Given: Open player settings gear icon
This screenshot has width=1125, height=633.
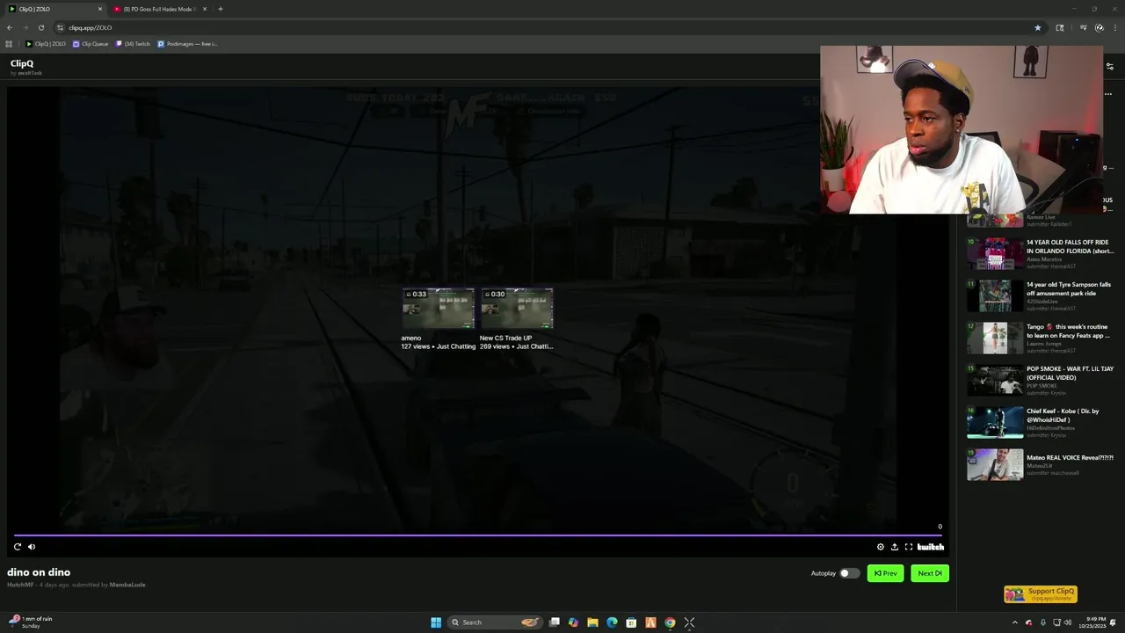Looking at the screenshot, I should [x=881, y=547].
